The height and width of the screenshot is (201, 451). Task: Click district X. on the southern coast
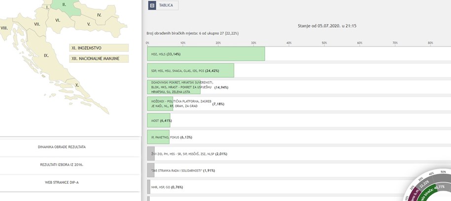(77, 85)
